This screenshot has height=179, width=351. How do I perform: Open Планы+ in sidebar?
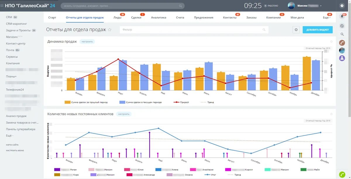[x=11, y=76]
